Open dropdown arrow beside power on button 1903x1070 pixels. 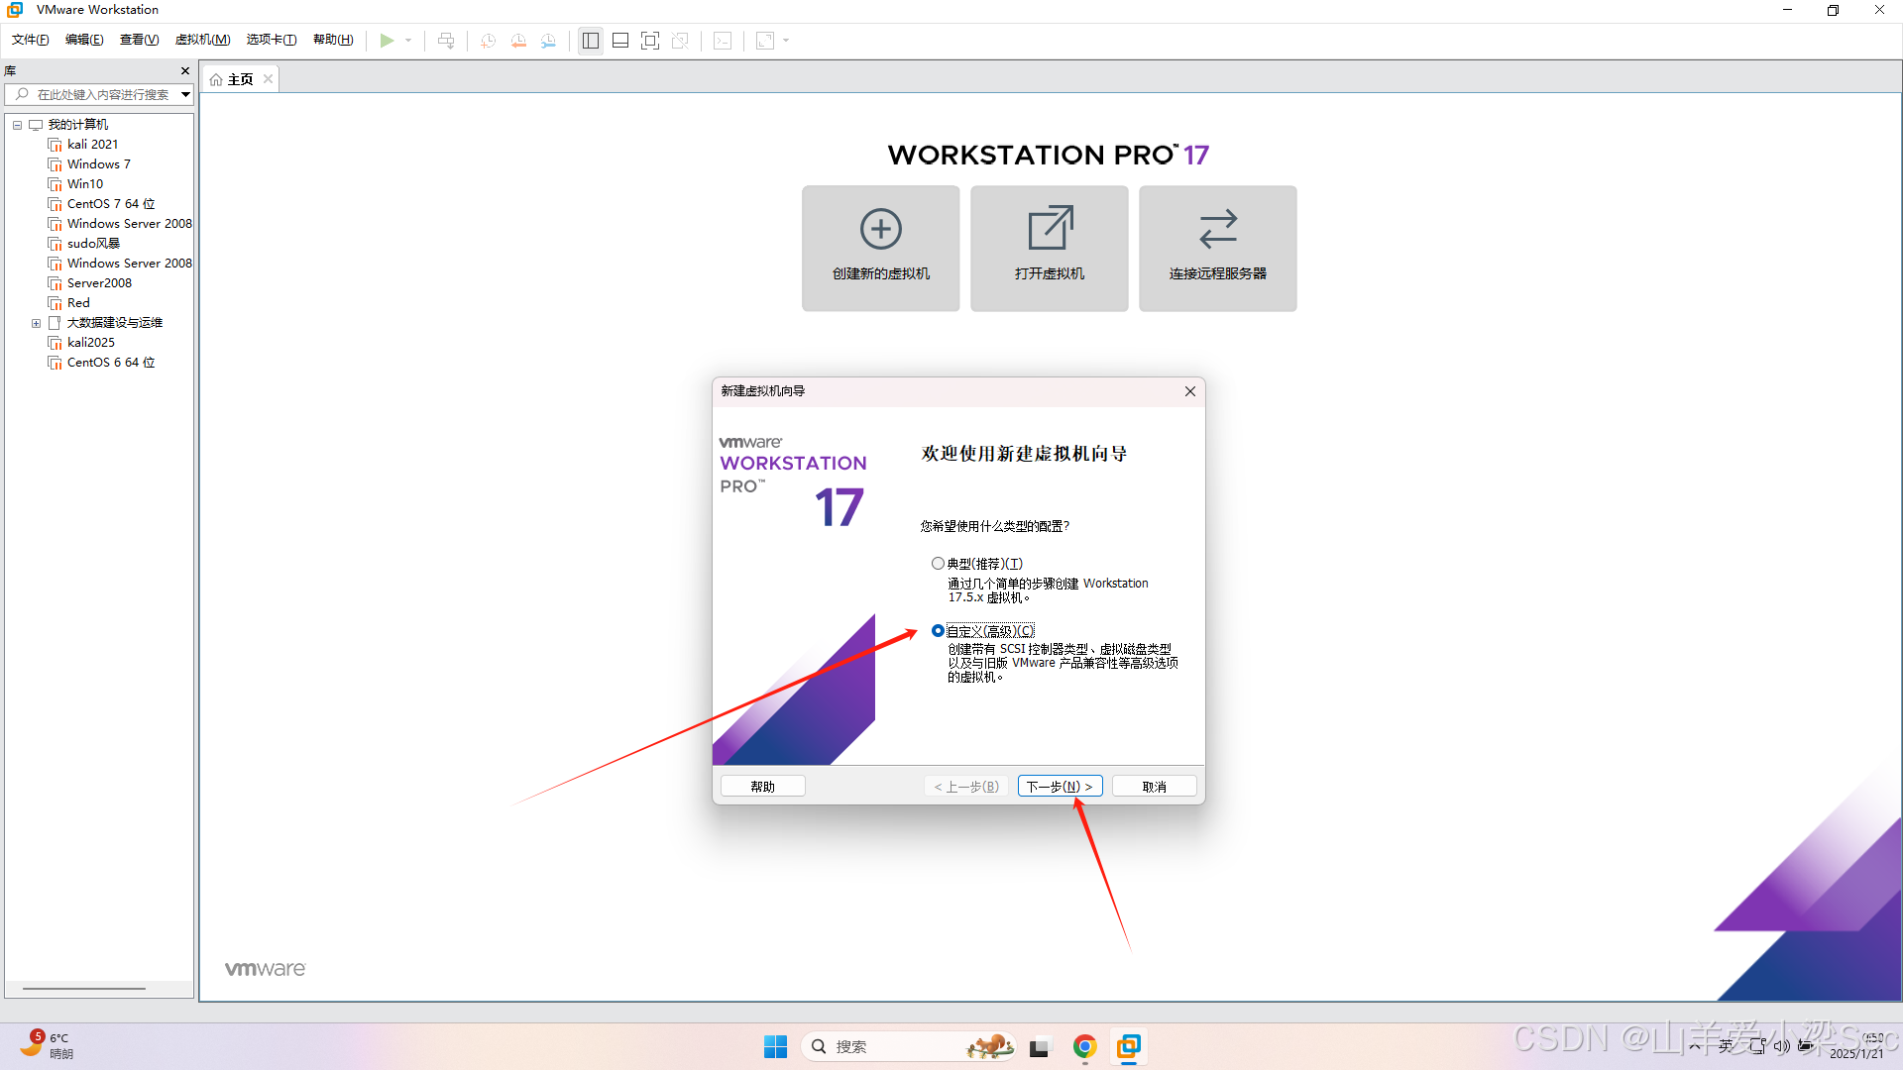pyautogui.click(x=408, y=41)
